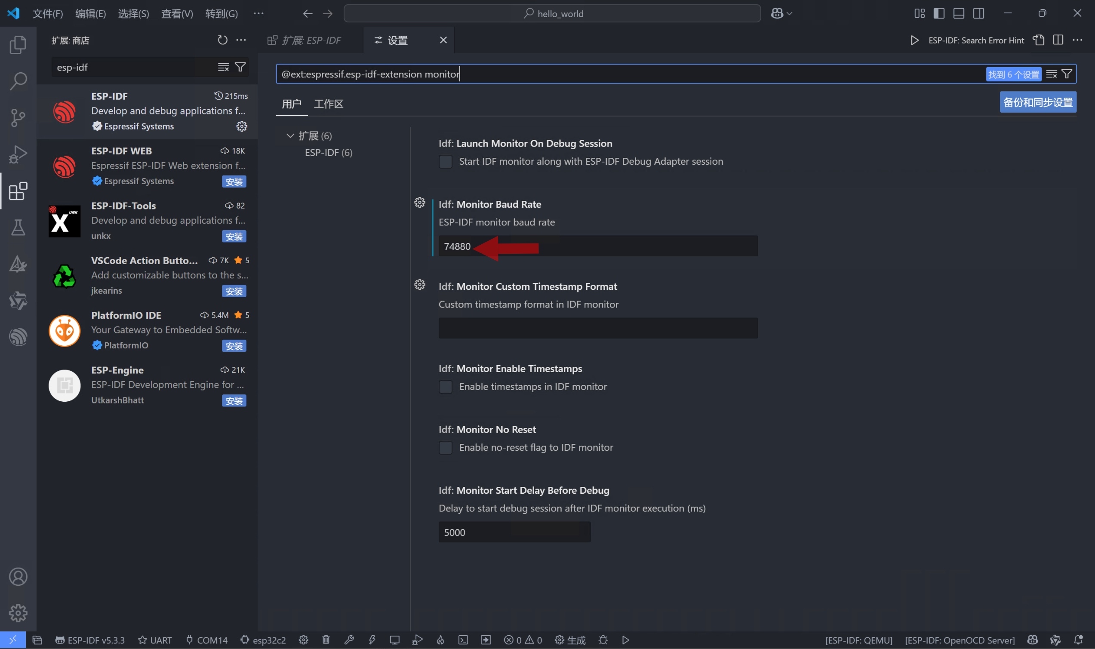Install VSCode Action Buttons extension
The height and width of the screenshot is (649, 1095).
234,291
